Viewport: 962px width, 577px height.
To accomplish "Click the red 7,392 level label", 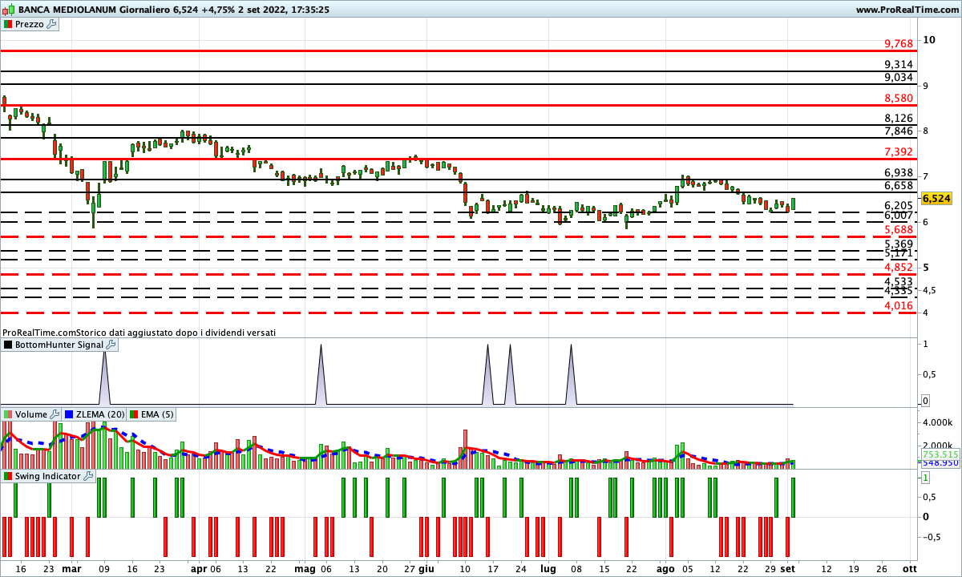I will (898, 151).
